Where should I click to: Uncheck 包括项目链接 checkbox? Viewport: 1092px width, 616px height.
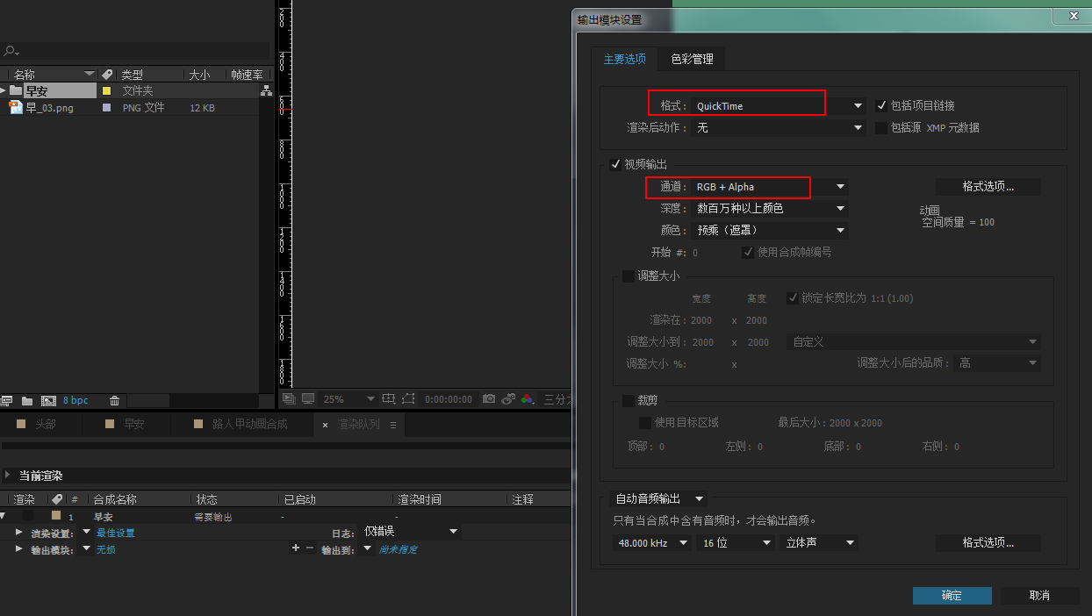882,105
